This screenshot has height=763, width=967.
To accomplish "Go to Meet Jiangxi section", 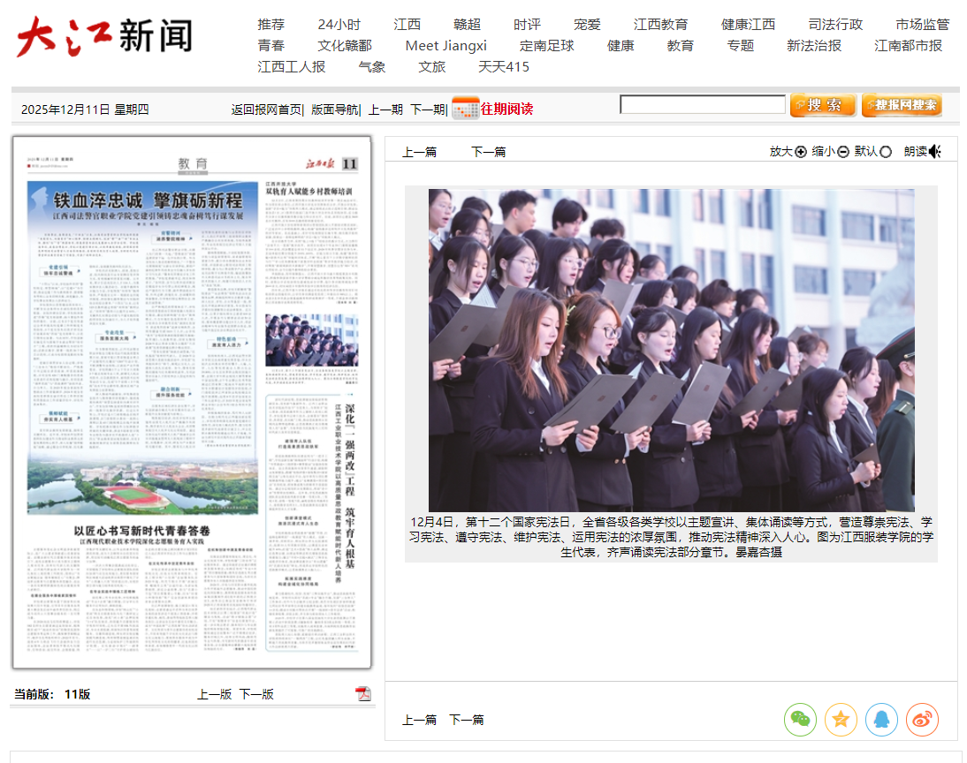I will pyautogui.click(x=445, y=45).
